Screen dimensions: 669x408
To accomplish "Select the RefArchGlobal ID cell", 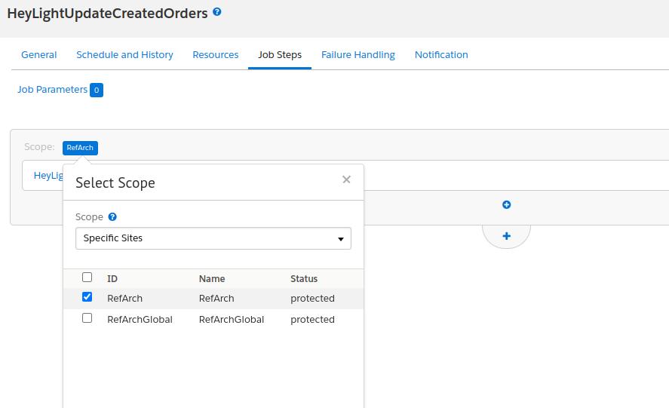I will pos(140,319).
